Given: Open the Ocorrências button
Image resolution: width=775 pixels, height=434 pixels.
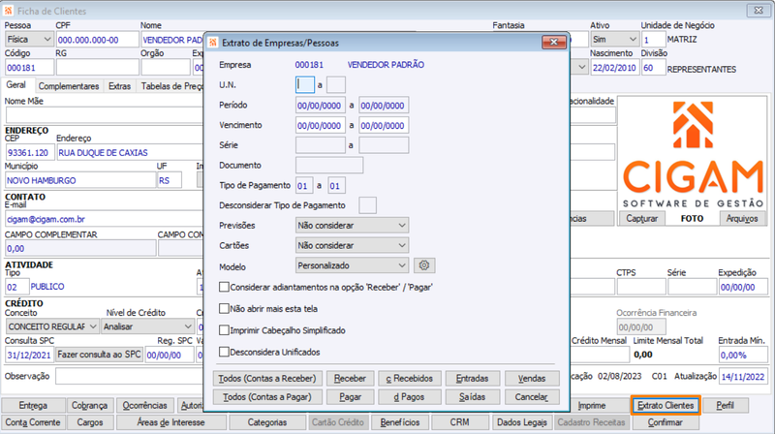Looking at the screenshot, I should [144, 405].
